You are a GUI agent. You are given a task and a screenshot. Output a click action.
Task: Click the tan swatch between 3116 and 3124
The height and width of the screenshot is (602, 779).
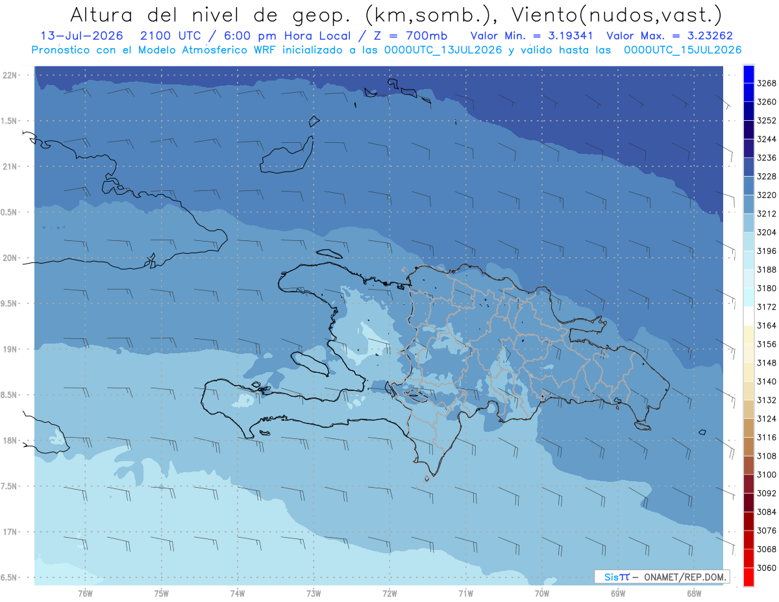tap(748, 428)
